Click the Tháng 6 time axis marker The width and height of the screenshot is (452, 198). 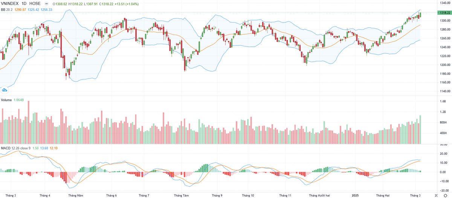point(111,196)
